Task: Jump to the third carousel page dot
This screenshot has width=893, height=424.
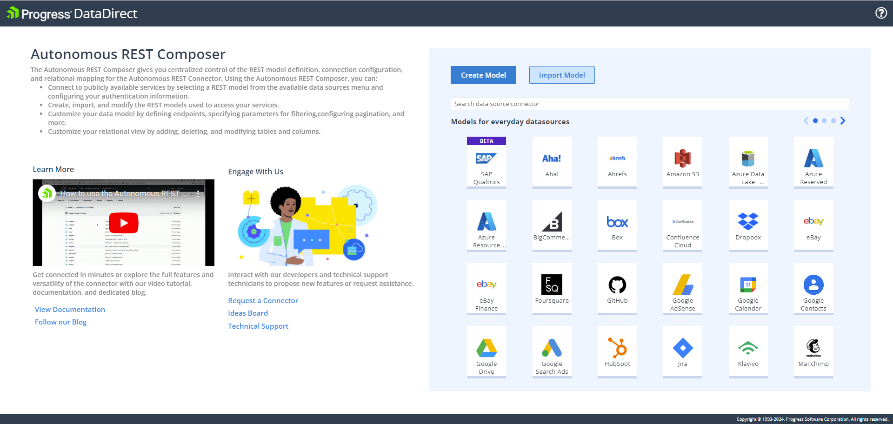Action: point(833,121)
